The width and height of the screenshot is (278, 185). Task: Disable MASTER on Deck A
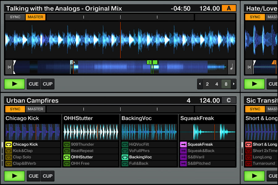point(35,17)
